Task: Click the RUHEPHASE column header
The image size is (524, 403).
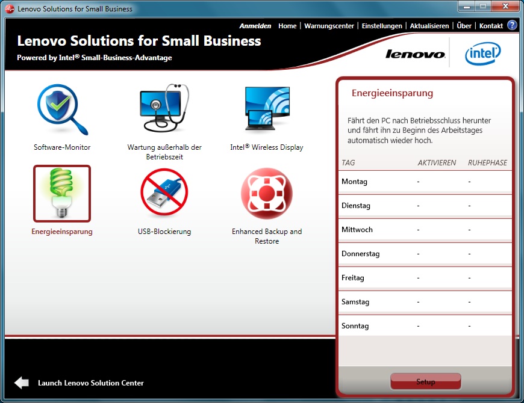Action: pyautogui.click(x=487, y=163)
